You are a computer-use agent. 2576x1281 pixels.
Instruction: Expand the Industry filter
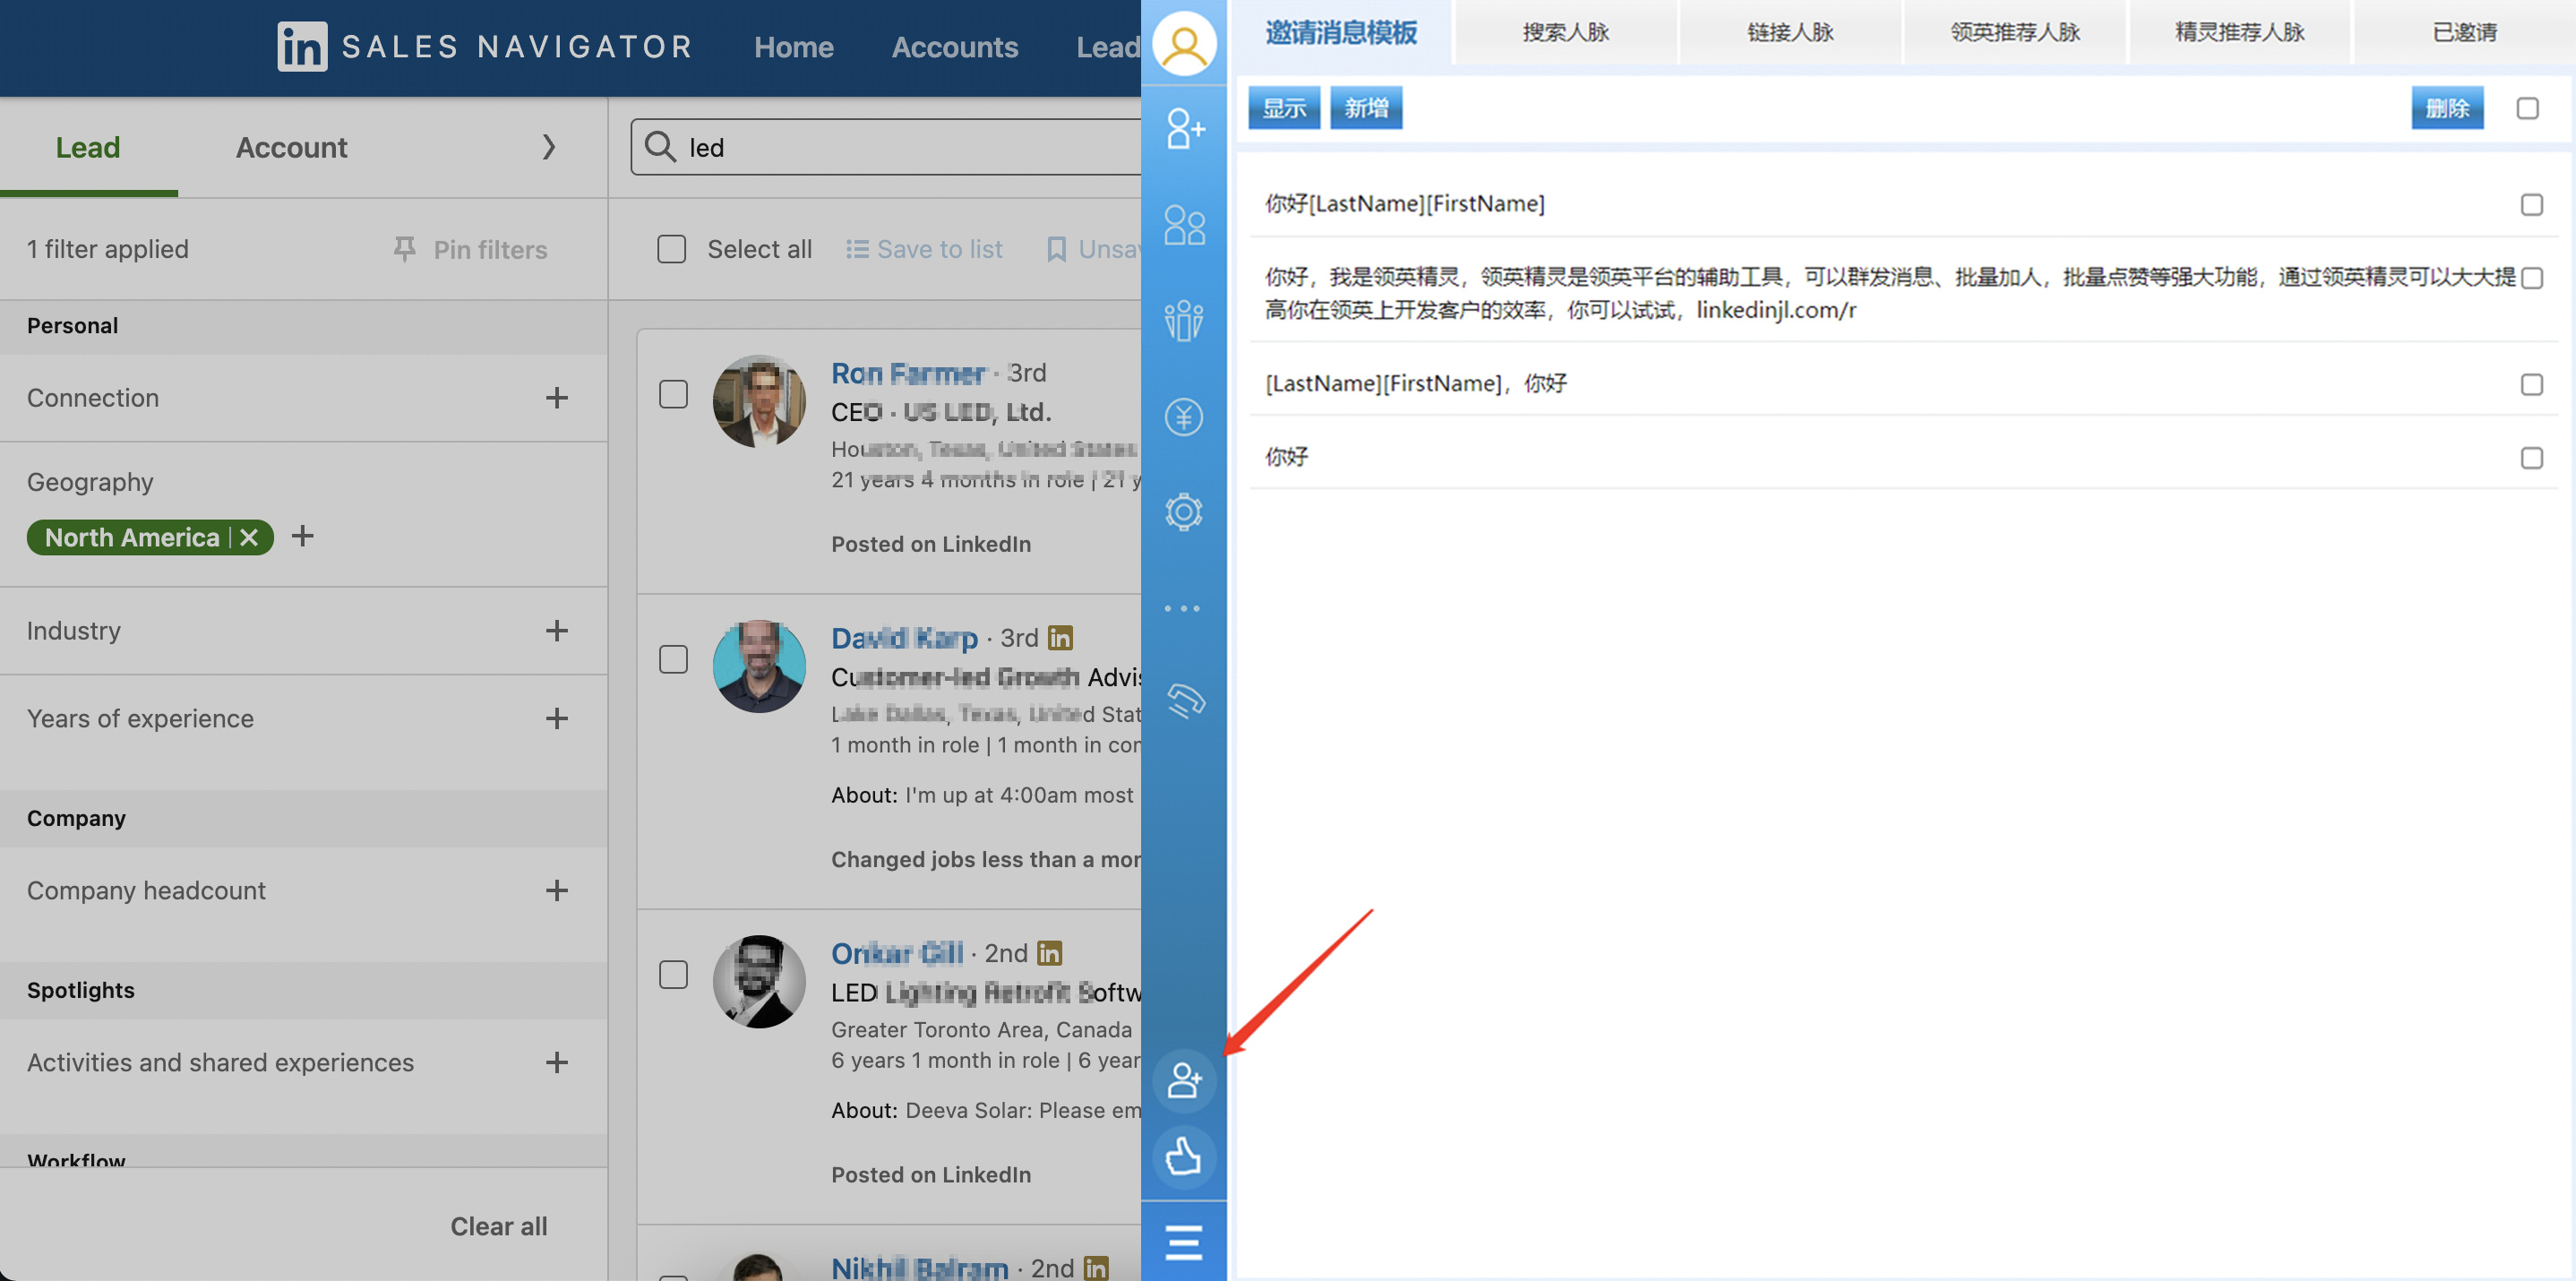(x=557, y=631)
